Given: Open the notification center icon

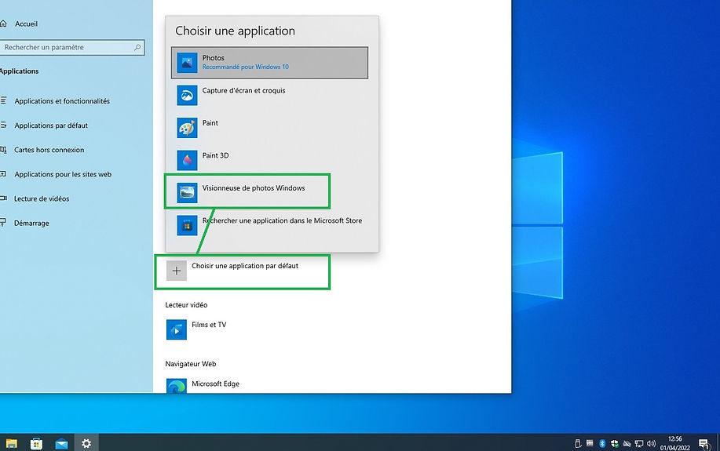Looking at the screenshot, I should pos(704,443).
